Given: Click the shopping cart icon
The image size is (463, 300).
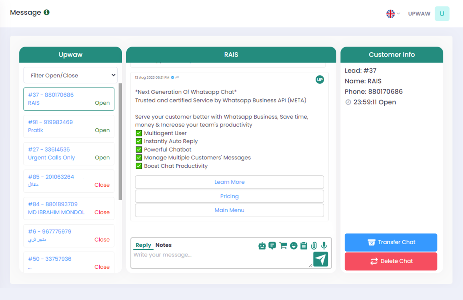Looking at the screenshot, I should coord(283,246).
